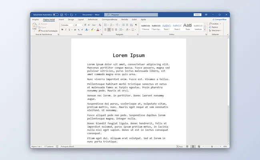Click the numbered list icon
The image size is (260, 160).
click(111, 25)
